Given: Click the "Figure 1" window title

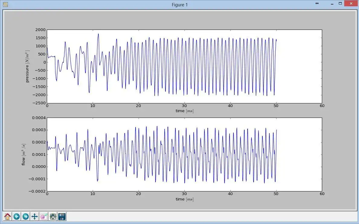Looking at the screenshot, I should pyautogui.click(x=180, y=5).
